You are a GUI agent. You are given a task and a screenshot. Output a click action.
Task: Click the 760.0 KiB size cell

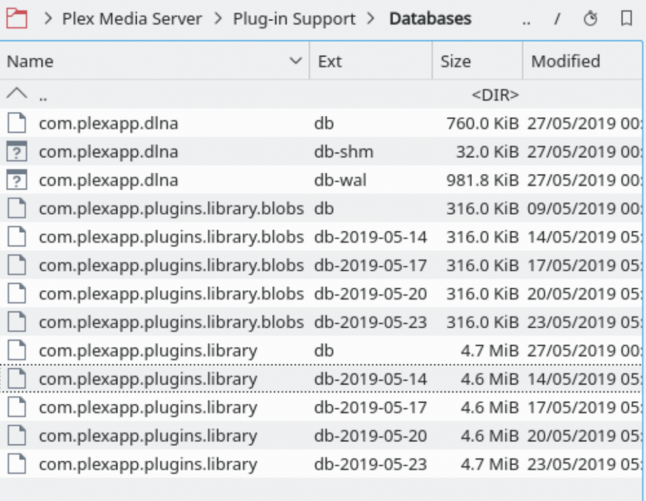coord(482,123)
